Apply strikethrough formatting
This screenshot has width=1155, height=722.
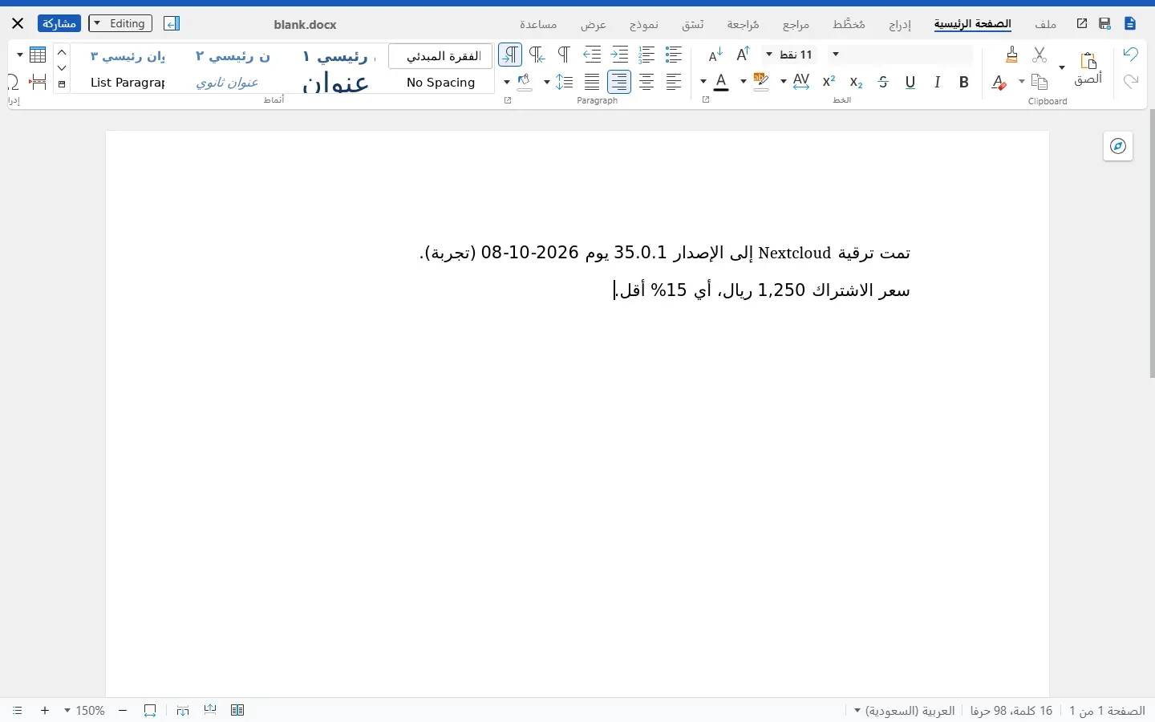tap(883, 82)
